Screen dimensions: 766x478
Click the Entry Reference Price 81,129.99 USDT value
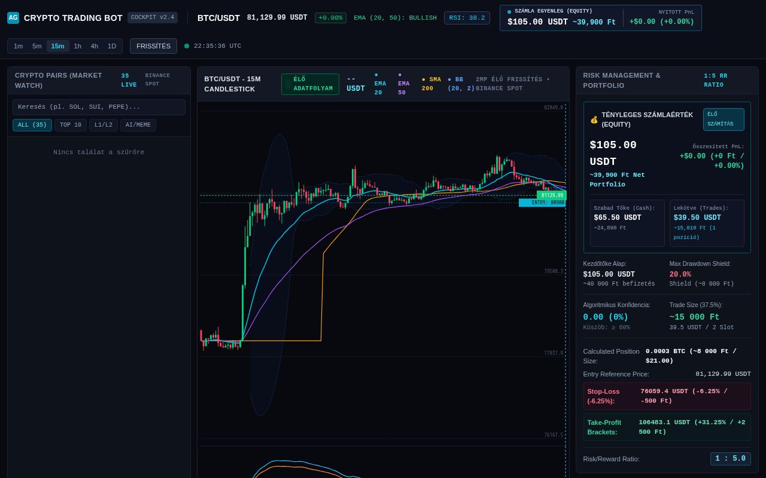click(x=723, y=374)
